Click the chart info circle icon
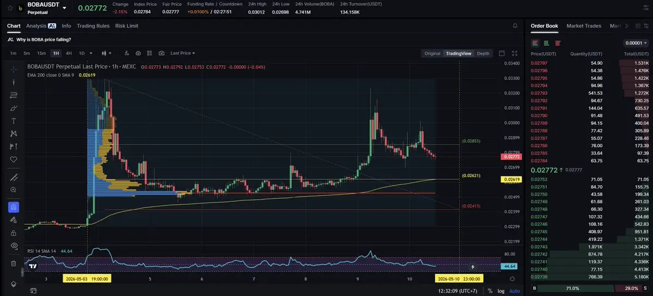This screenshot has width=653, height=296. (x=138, y=53)
